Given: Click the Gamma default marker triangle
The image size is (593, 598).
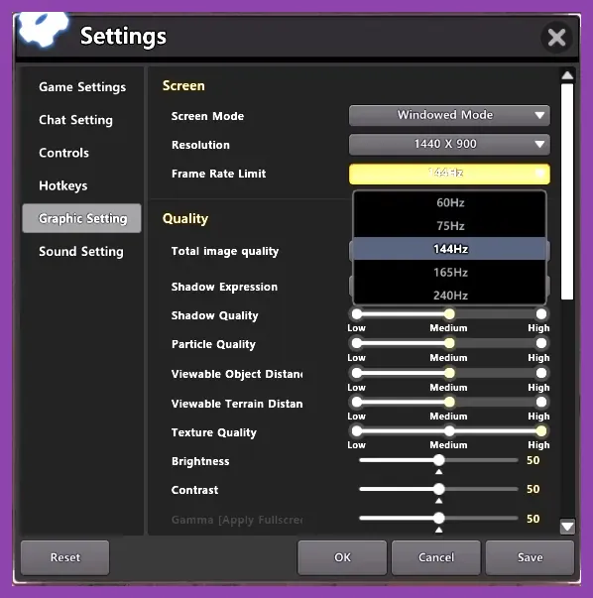Looking at the screenshot, I should coord(439,530).
